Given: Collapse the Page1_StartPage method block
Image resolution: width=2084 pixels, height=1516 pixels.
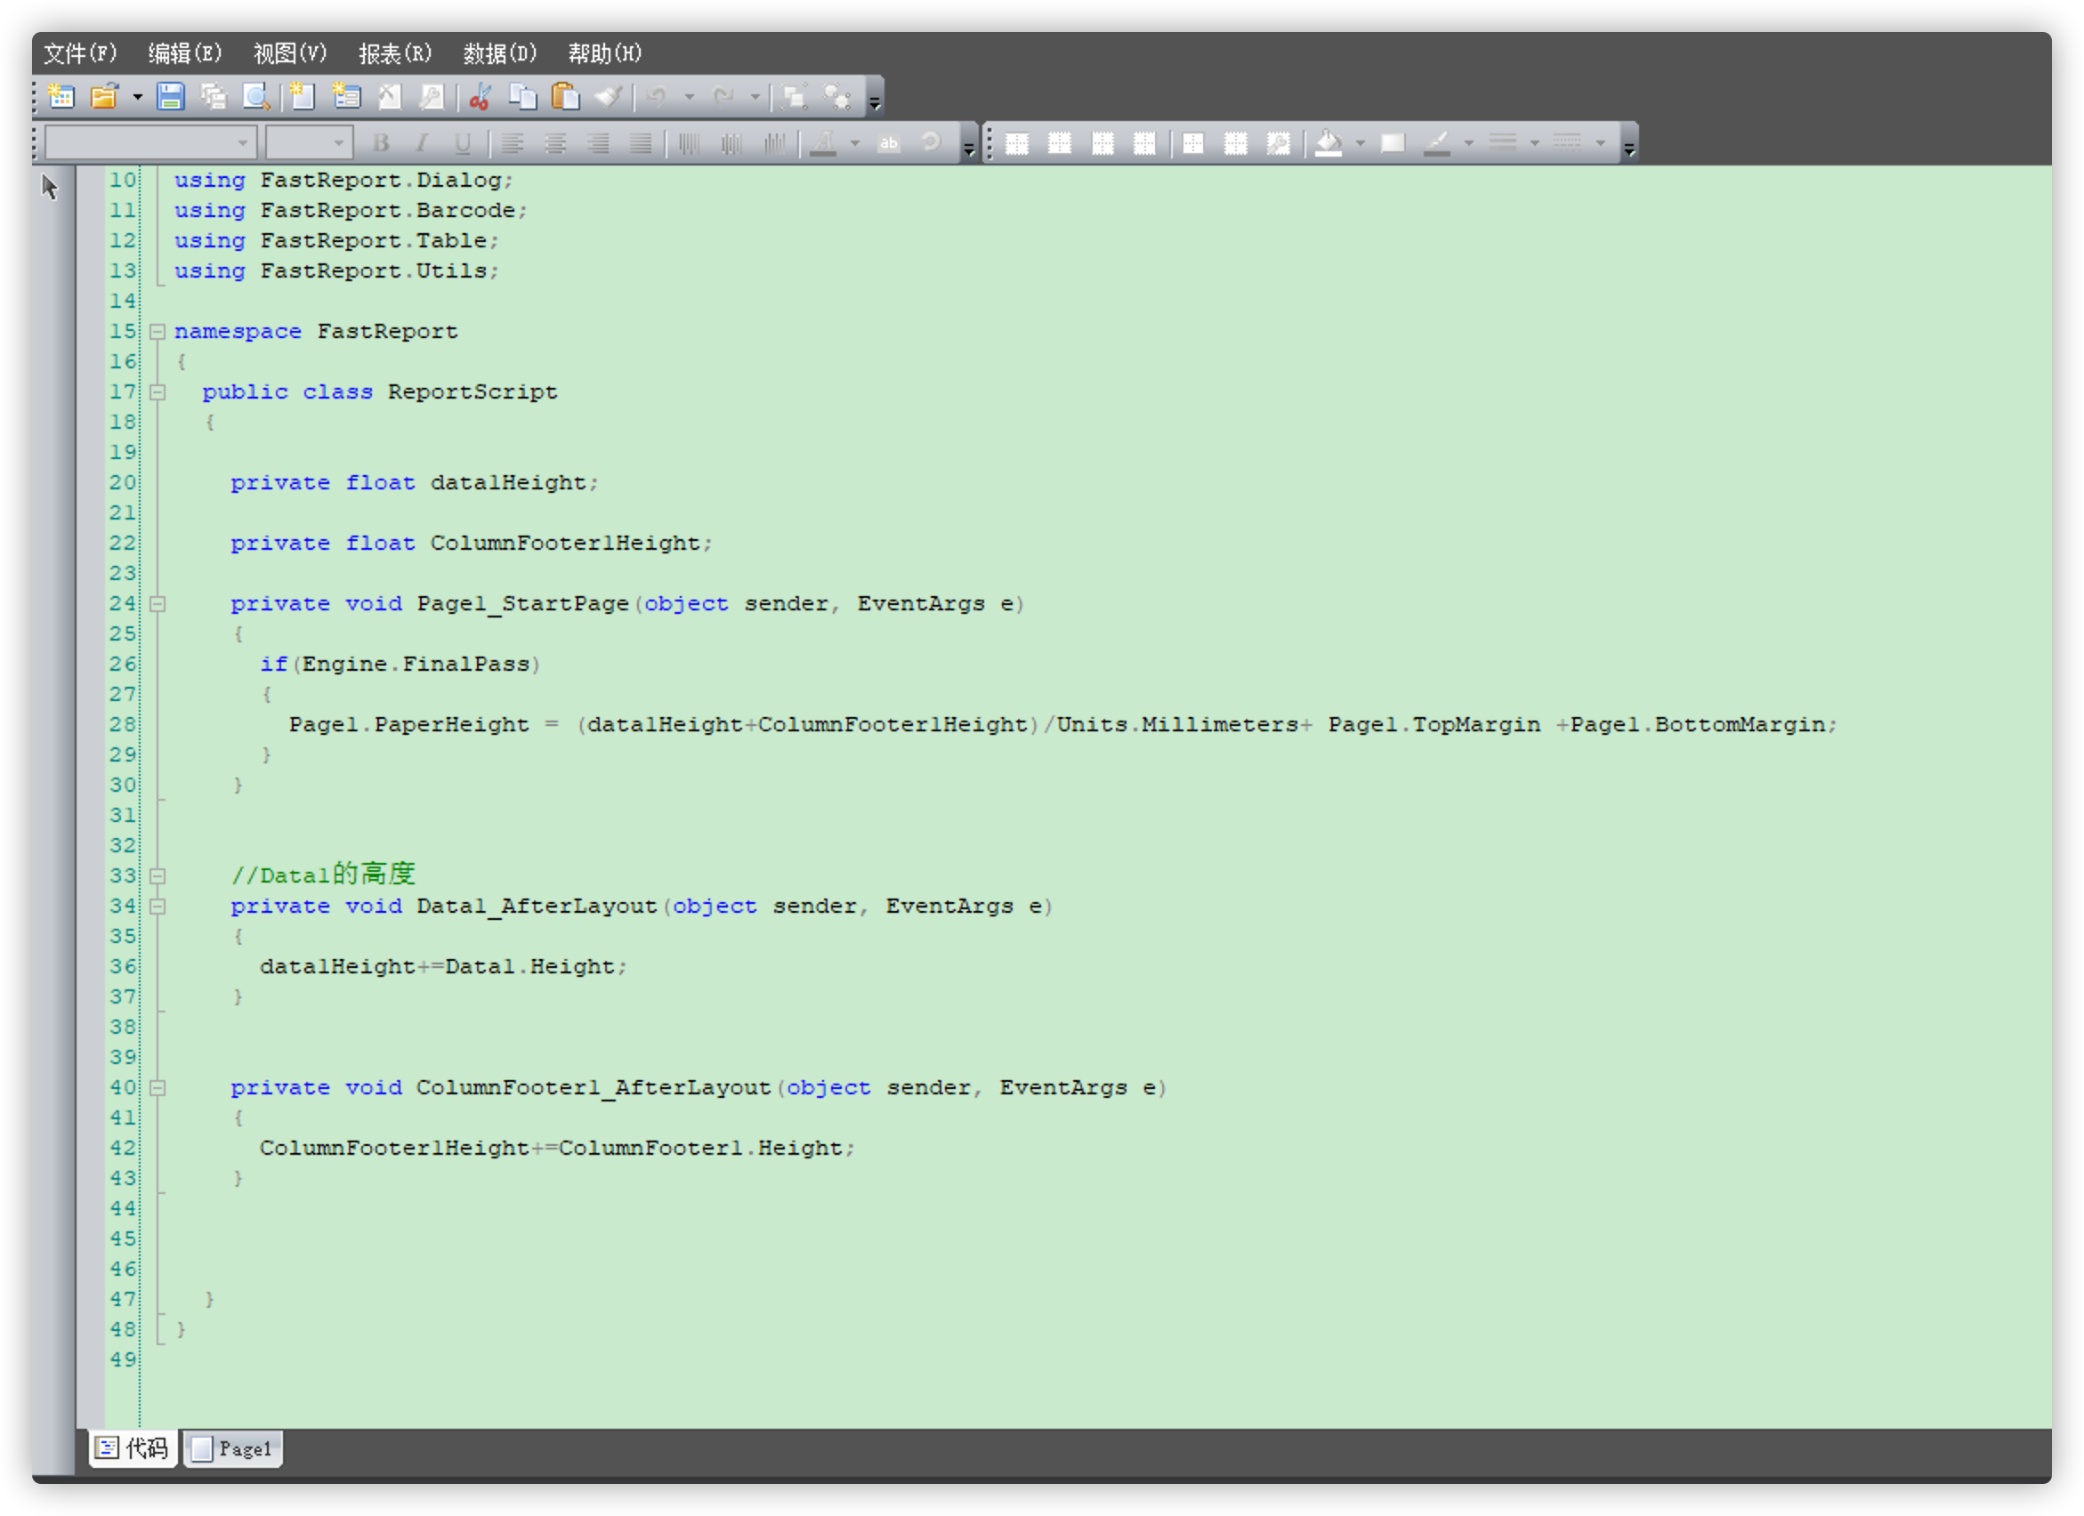Looking at the screenshot, I should pyautogui.click(x=158, y=604).
